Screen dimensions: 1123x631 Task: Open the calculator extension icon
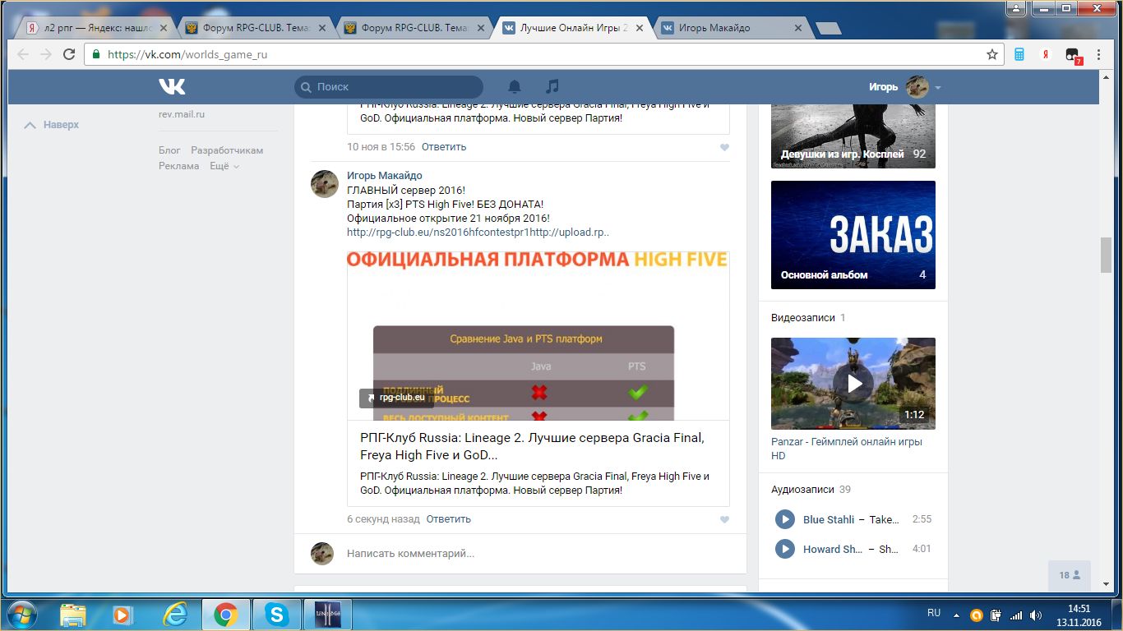click(x=1019, y=54)
